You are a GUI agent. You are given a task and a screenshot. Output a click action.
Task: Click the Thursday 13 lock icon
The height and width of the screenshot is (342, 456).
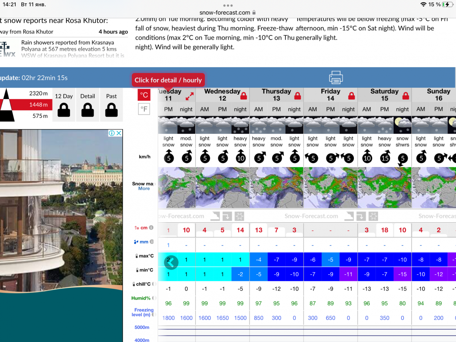298,96
